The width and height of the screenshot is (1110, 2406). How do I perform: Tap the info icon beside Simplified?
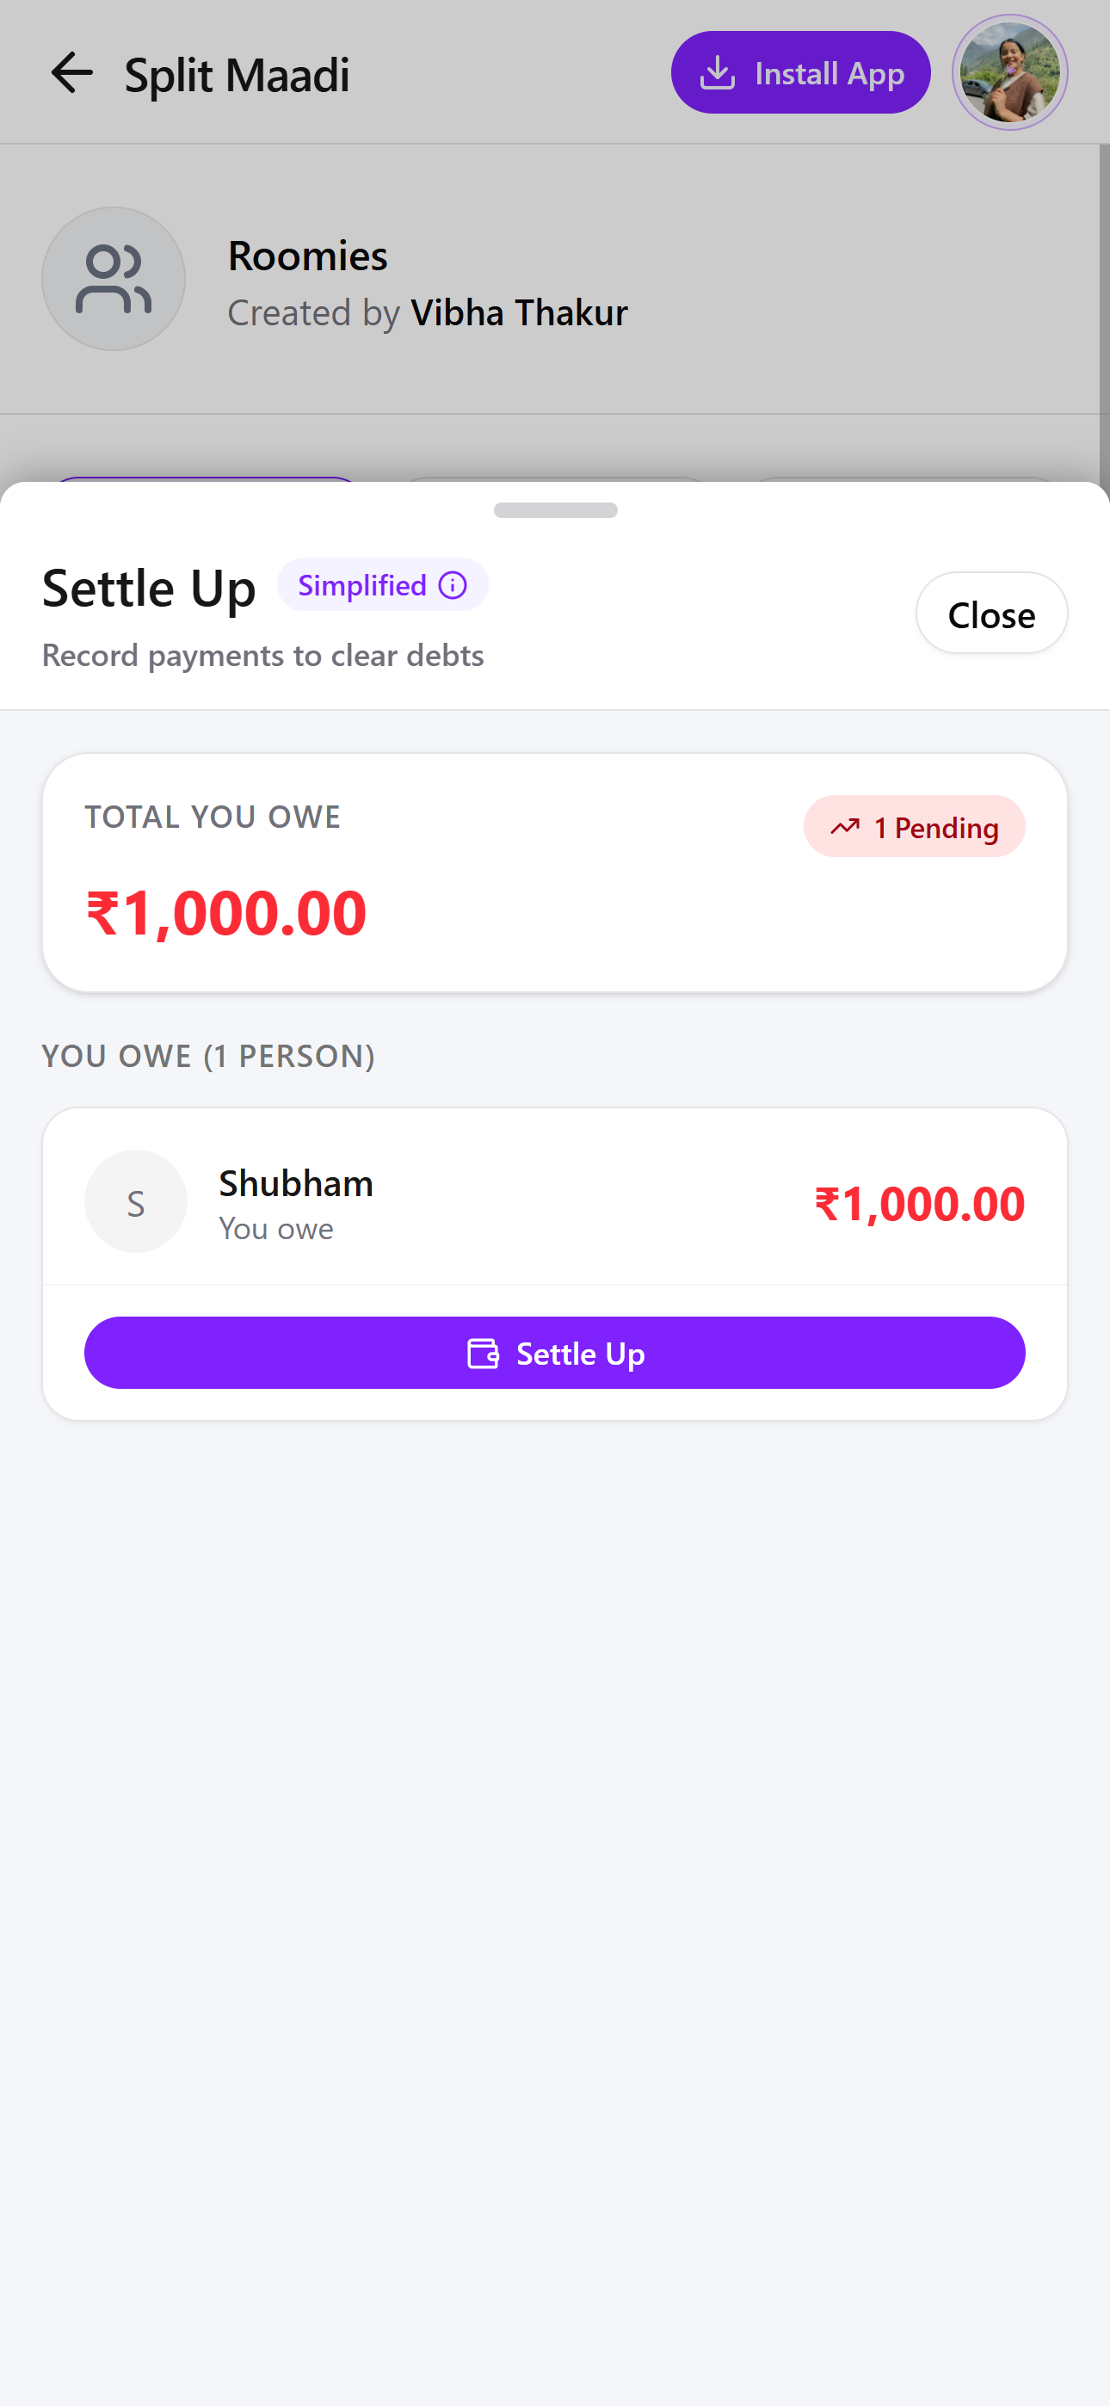point(453,586)
